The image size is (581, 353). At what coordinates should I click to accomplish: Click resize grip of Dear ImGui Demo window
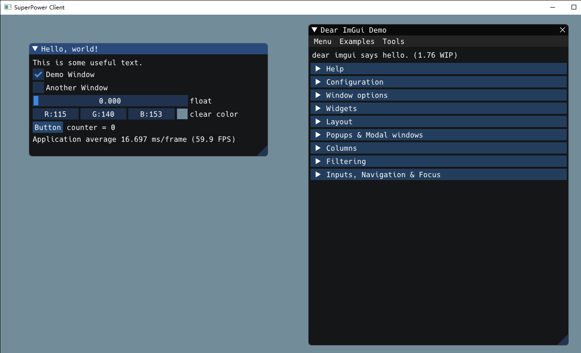(563, 340)
